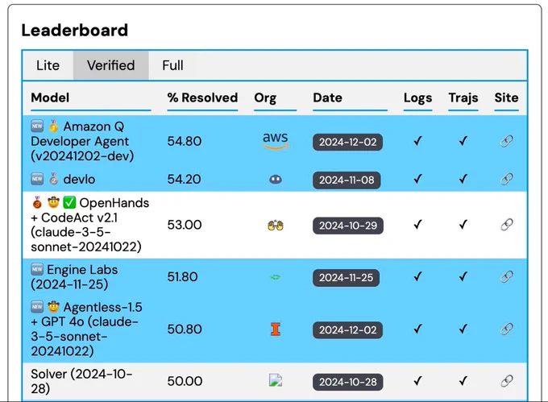Click the 2024-11-08 date badge
The height and width of the screenshot is (402, 548).
(x=347, y=180)
